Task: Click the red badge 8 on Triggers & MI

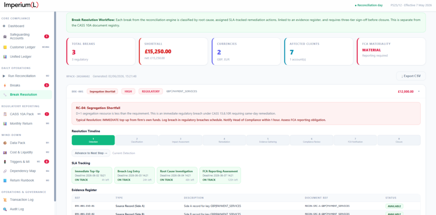Action: tap(46, 161)
